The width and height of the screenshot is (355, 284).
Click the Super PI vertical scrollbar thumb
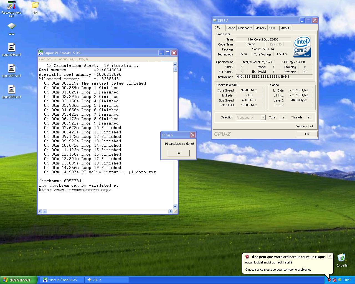(175, 69)
